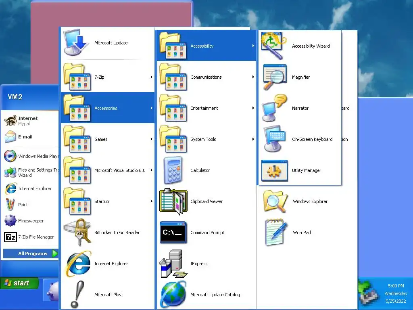The width and height of the screenshot is (413, 310).
Task: Expand the Accessibility submenu arrow
Action: 253,46
